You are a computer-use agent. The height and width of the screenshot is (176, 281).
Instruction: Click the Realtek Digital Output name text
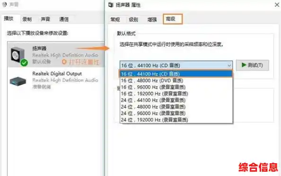(x=57, y=74)
